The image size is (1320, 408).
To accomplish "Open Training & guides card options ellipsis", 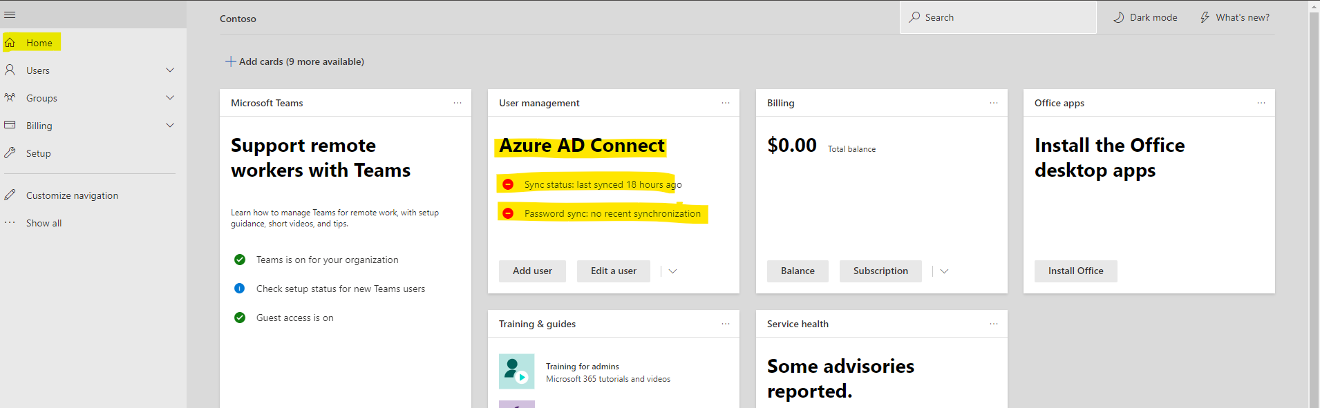I will pyautogui.click(x=726, y=324).
